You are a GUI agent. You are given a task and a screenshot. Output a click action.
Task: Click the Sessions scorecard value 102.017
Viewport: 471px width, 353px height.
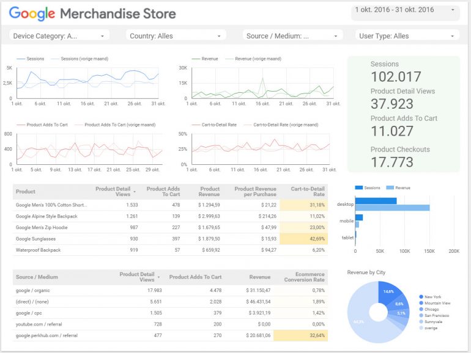pyautogui.click(x=396, y=77)
